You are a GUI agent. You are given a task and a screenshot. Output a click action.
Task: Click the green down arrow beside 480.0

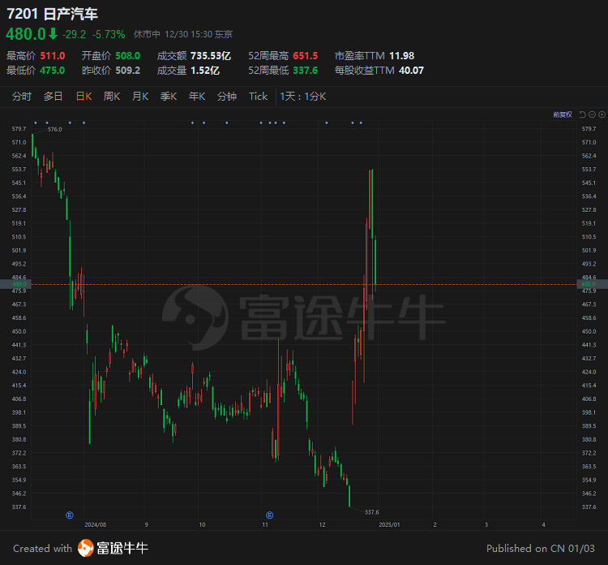point(54,34)
